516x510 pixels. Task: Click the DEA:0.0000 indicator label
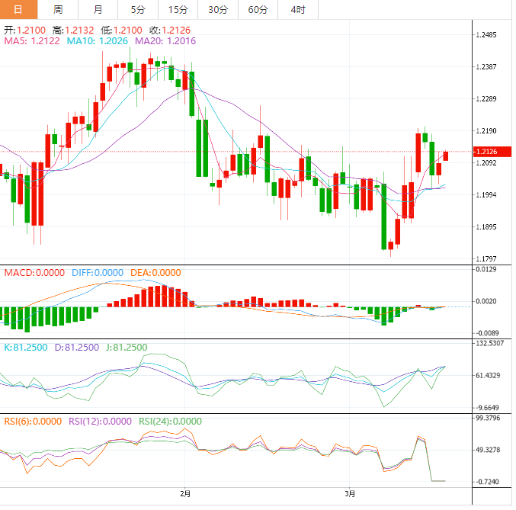point(155,273)
